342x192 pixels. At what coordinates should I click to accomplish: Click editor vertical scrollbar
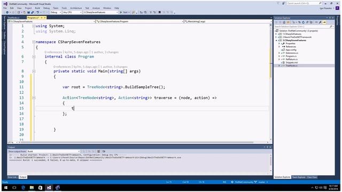point(271,82)
